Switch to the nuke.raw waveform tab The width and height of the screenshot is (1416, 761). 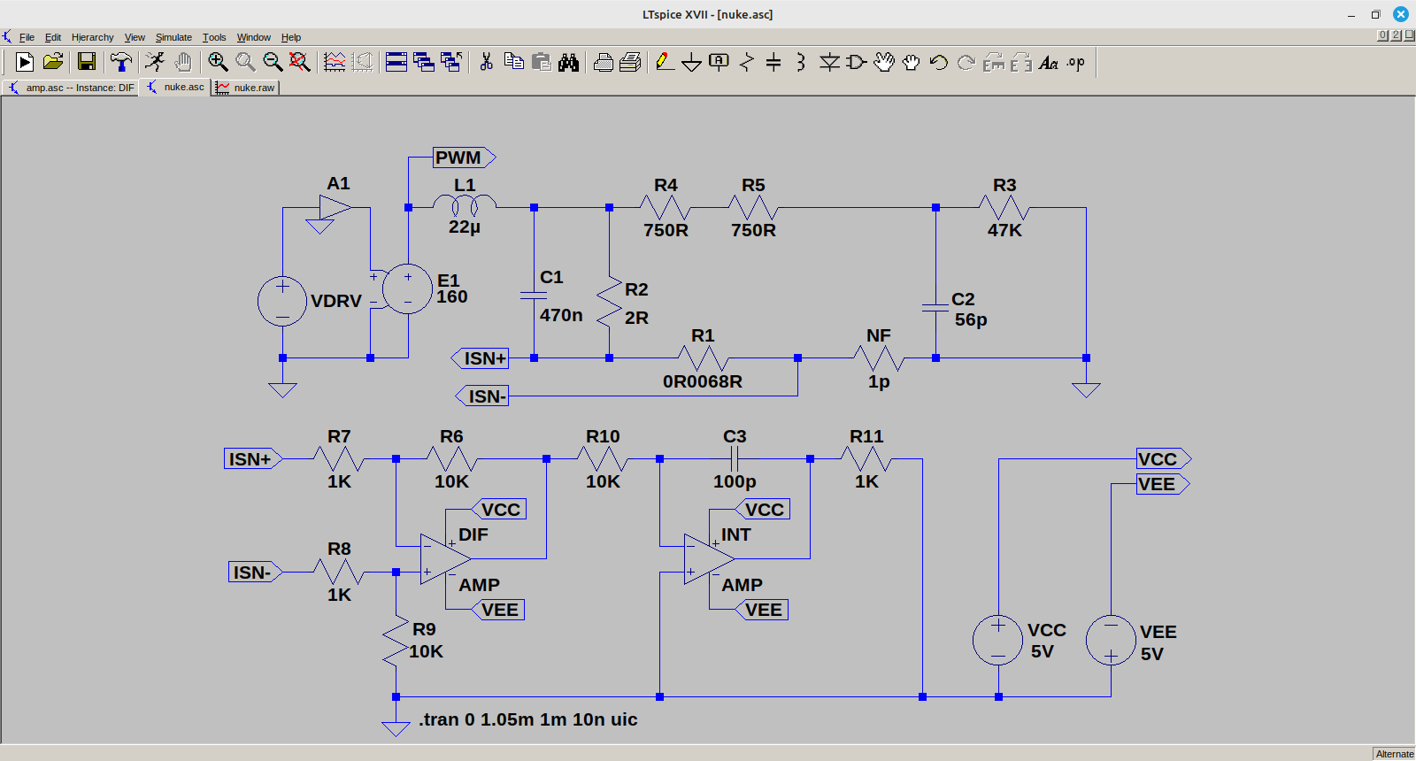246,88
